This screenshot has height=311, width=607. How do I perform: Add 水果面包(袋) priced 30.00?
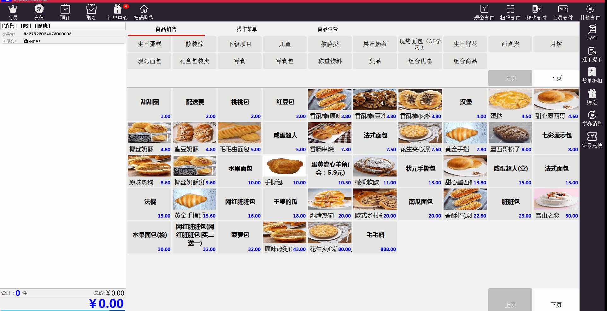150,237
